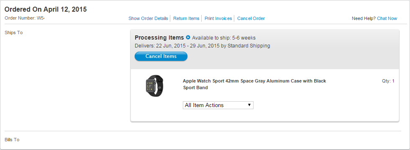Open the Apple Watch product thumbnail
The height and width of the screenshot is (150, 410).
click(154, 86)
